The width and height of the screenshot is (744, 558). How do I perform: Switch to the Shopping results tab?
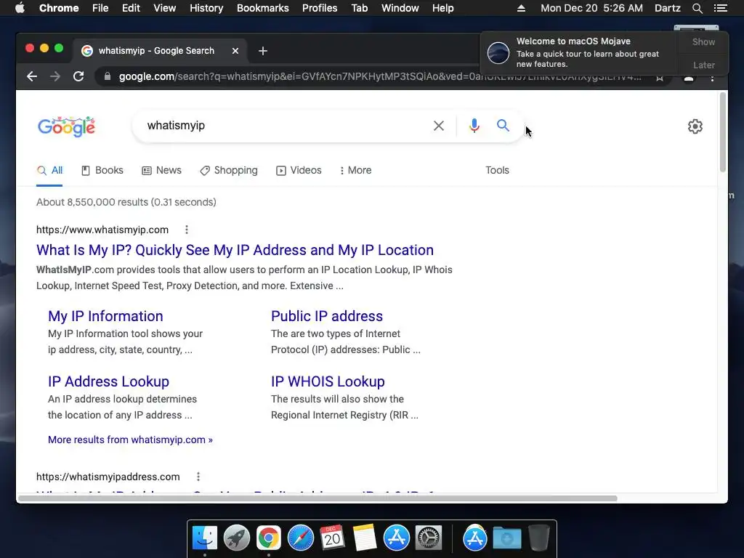click(x=229, y=170)
